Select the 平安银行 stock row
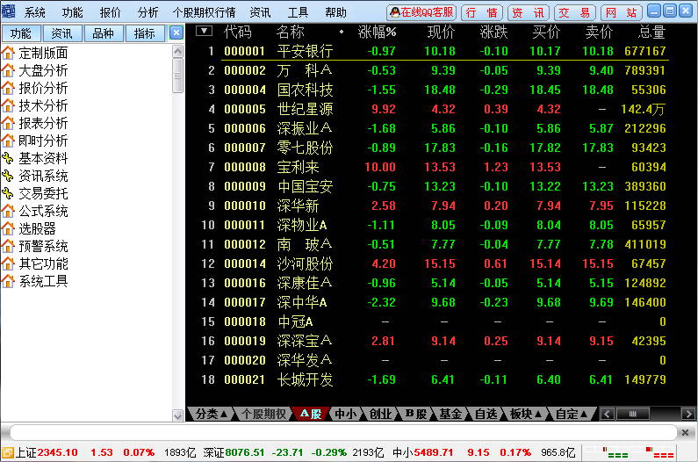 (x=431, y=51)
